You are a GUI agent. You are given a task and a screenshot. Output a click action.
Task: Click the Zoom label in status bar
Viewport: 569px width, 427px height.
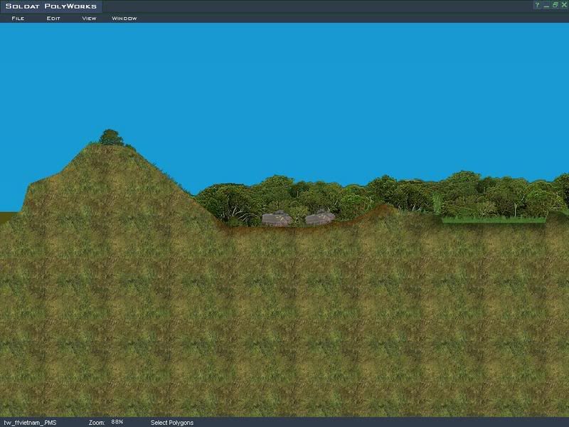[97, 423]
